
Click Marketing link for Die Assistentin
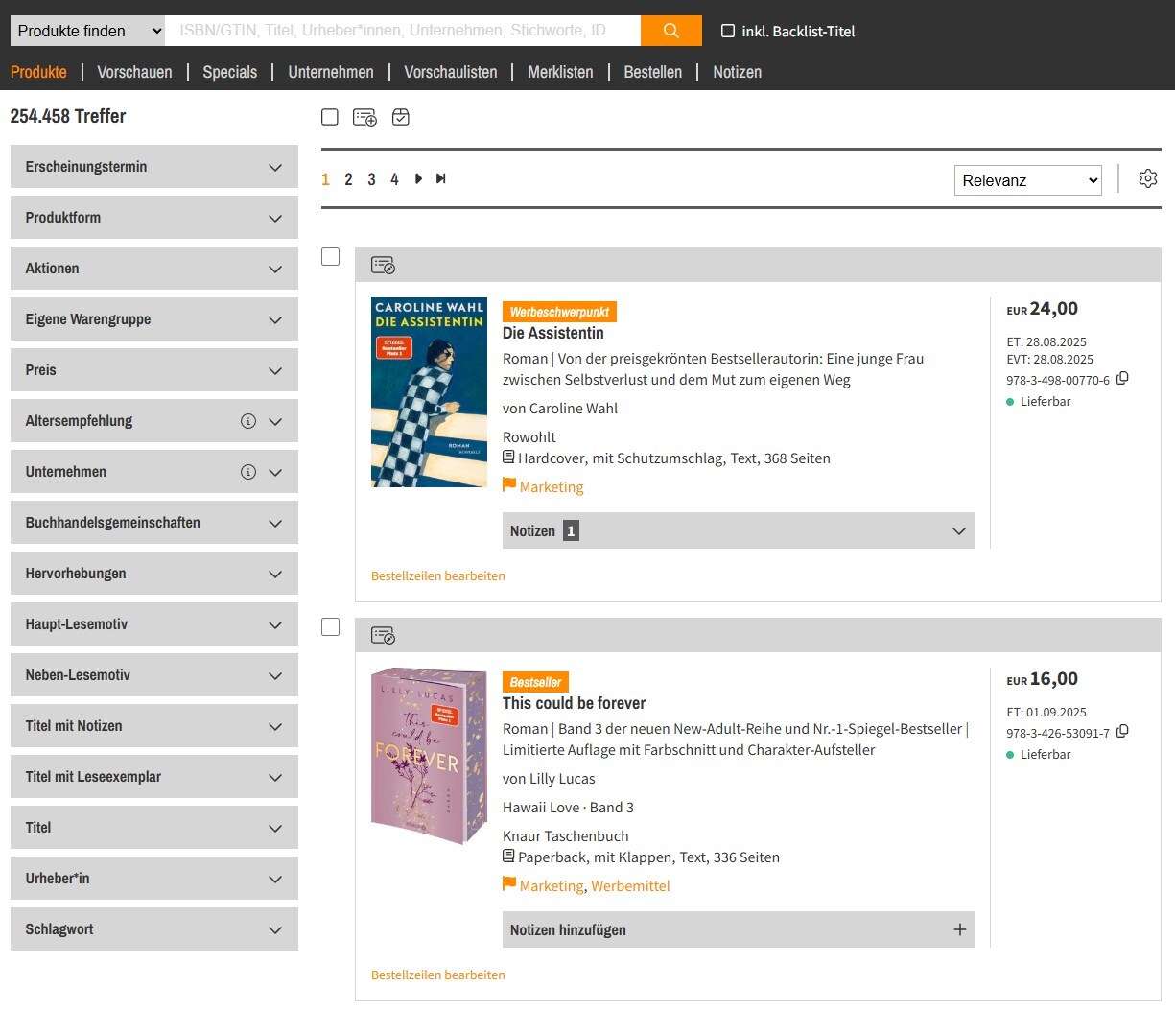click(552, 486)
